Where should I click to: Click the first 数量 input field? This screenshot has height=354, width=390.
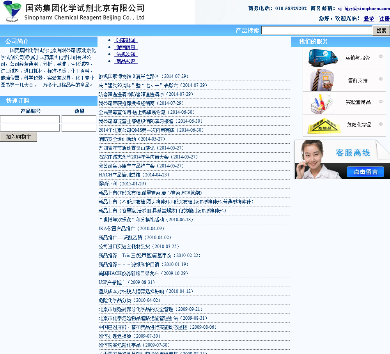pyautogui.click(x=79, y=119)
